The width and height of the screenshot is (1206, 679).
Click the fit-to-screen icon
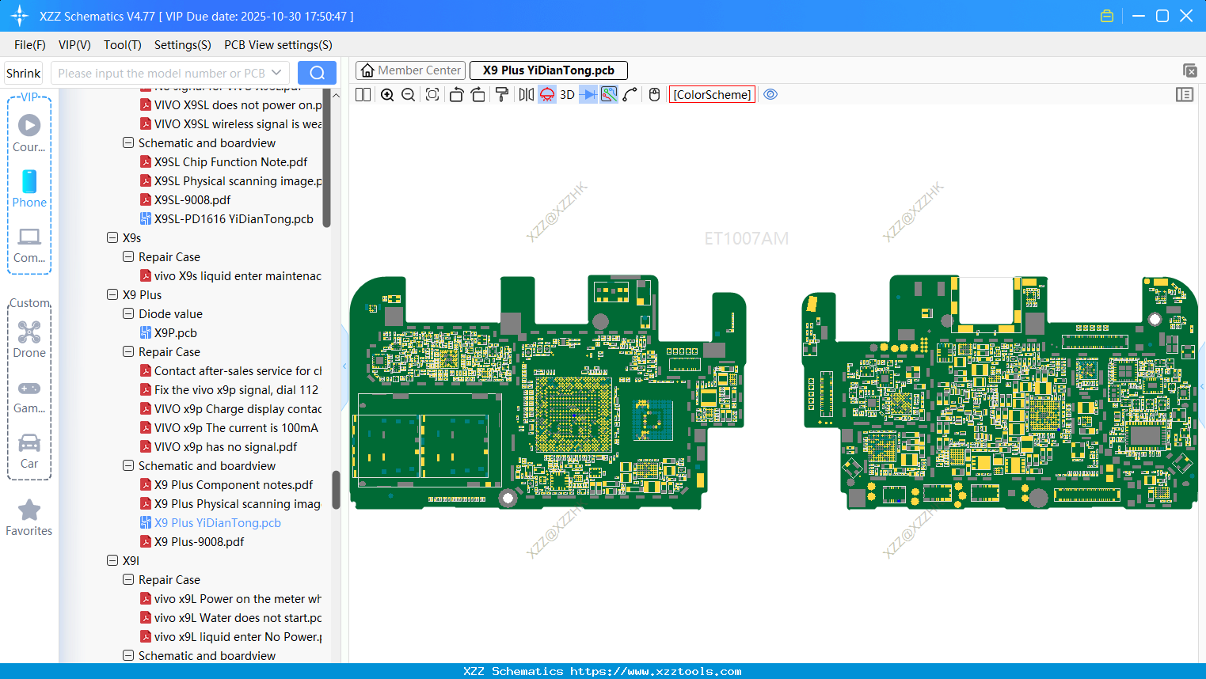pyautogui.click(x=432, y=95)
